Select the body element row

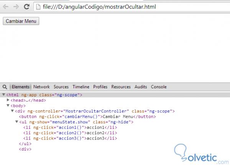pos(115,106)
